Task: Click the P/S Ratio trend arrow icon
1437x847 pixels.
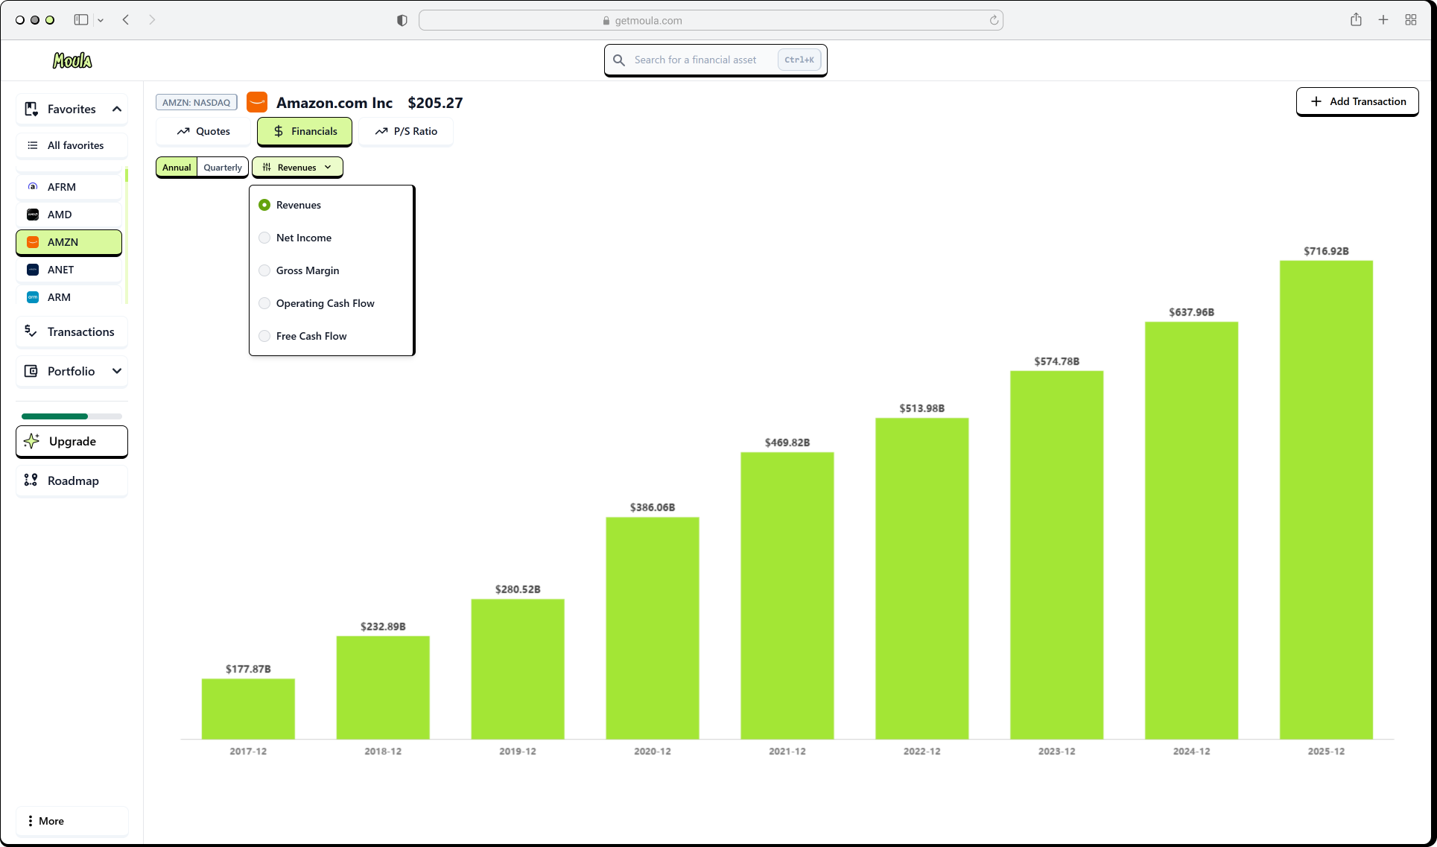Action: [x=381, y=131]
